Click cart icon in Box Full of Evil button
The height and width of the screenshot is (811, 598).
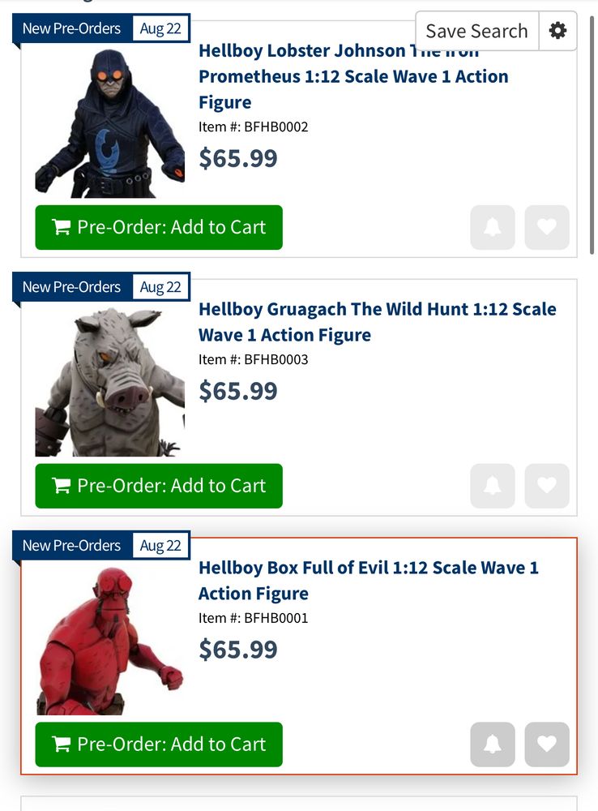pyautogui.click(x=62, y=744)
